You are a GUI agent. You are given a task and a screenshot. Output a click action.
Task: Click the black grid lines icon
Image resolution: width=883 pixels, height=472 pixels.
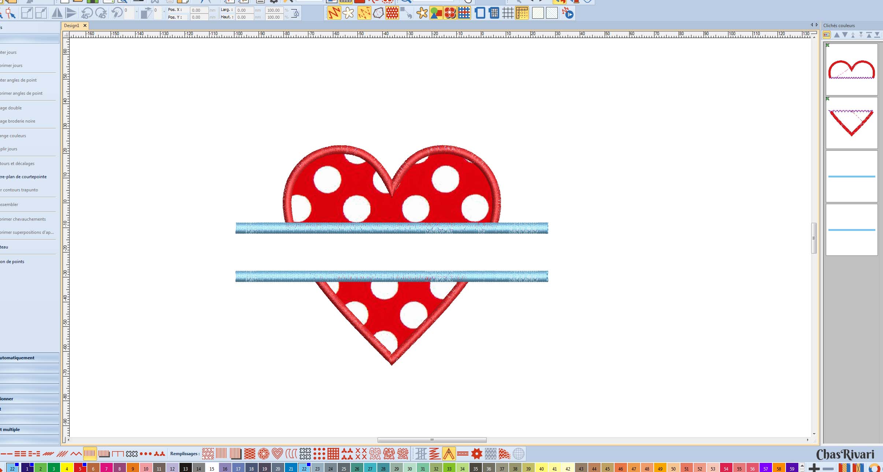click(508, 13)
